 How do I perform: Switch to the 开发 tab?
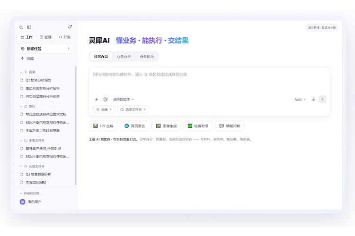click(65, 37)
